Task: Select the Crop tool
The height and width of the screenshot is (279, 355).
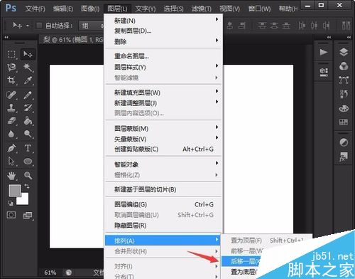Action: point(11,80)
